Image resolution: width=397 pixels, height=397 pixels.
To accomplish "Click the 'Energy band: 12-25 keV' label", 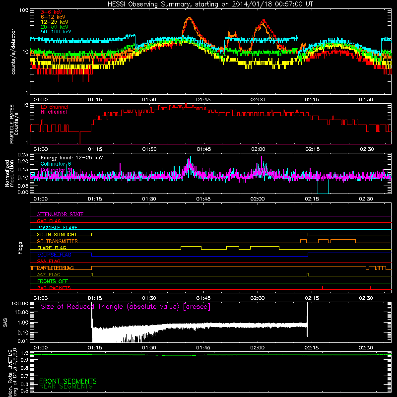I will coord(72,158).
